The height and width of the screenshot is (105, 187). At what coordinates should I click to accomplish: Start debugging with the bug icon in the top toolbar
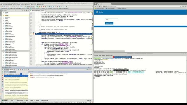[38, 7]
